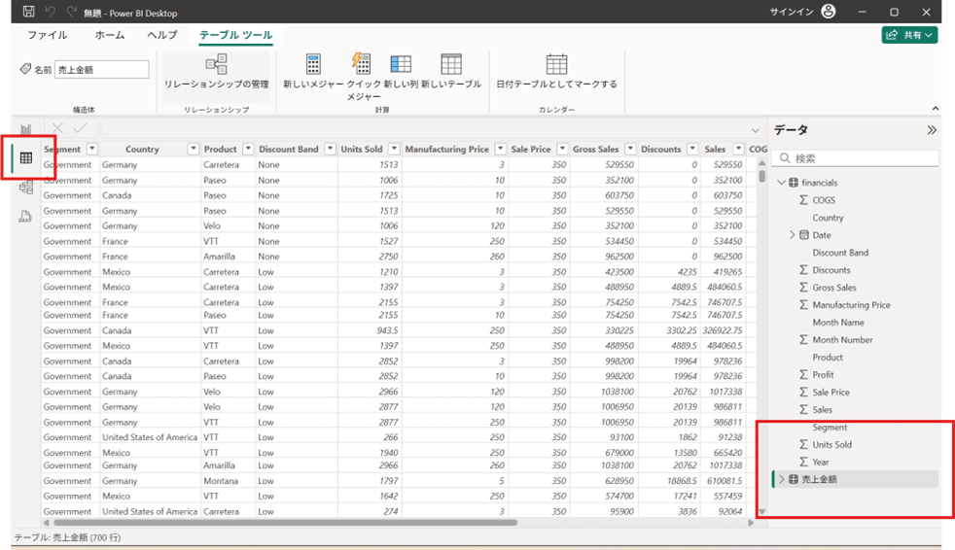Open Manufacturing Price column filter dropdown
This screenshot has width=955, height=550.
coord(500,149)
